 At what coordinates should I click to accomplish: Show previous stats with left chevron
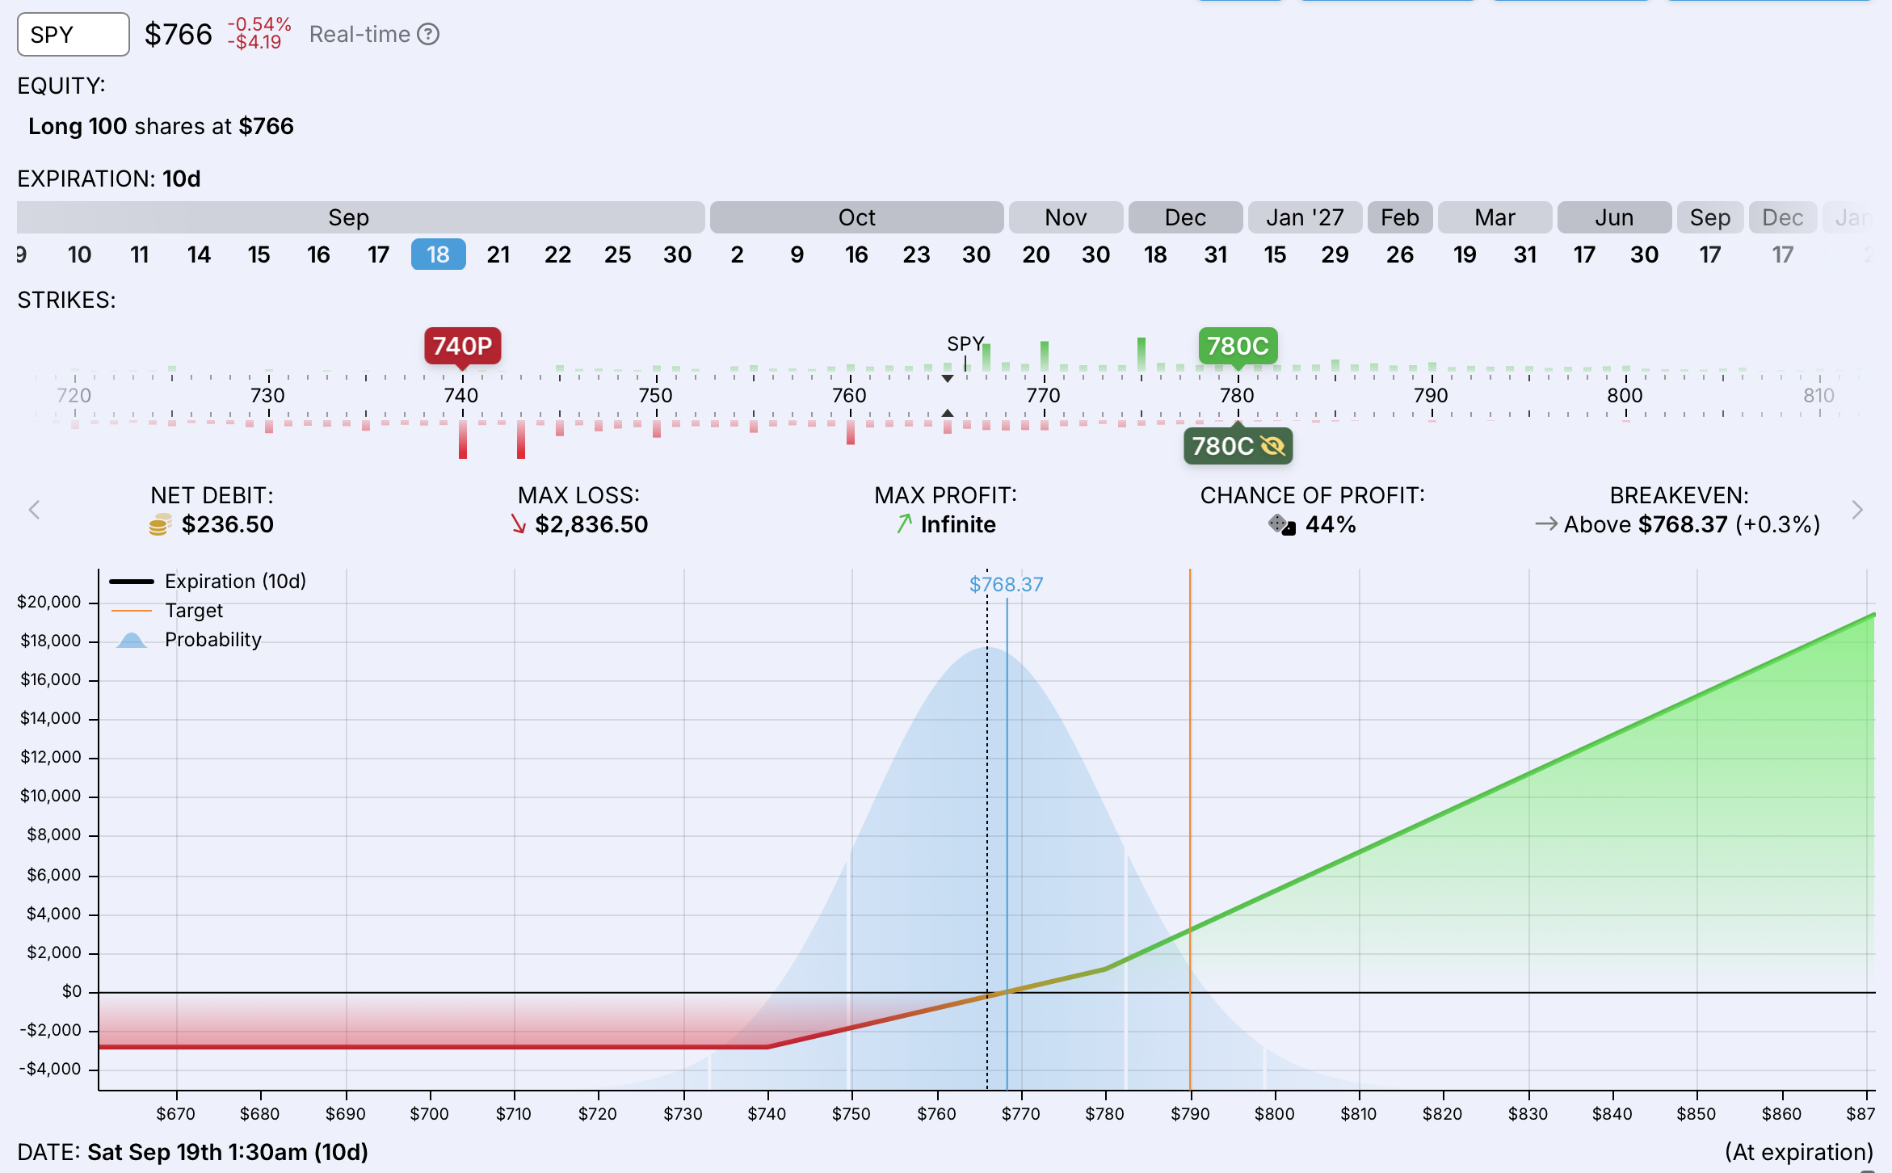(x=34, y=510)
